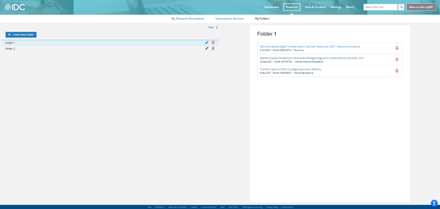Screen dimensions: 440x209
Task: Edit Folder 2 with the pencil icon
Action: [x=207, y=48]
